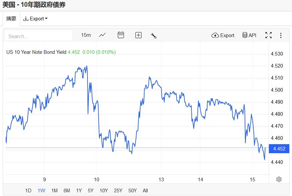Click the cloud Export button in chart

tap(223, 35)
